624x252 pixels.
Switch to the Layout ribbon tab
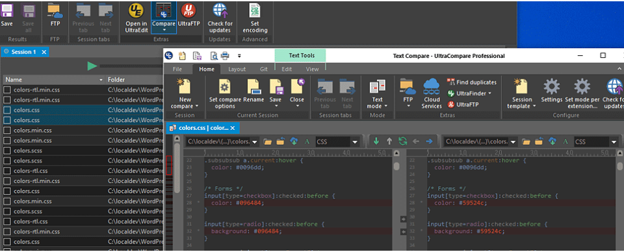[237, 69]
